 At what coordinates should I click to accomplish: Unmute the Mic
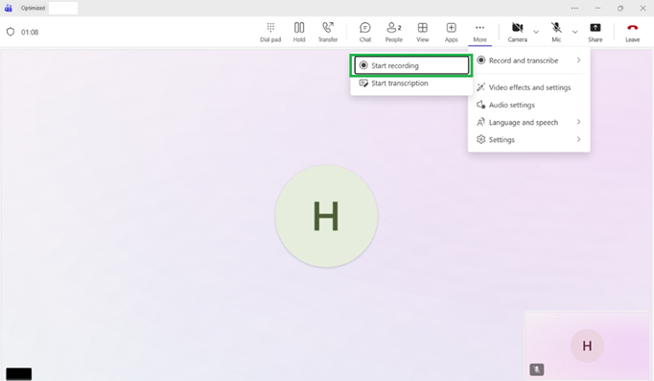click(x=556, y=32)
